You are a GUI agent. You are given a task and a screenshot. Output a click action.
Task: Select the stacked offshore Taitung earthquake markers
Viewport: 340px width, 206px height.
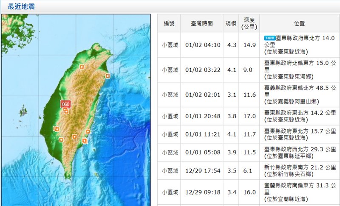click(85, 141)
